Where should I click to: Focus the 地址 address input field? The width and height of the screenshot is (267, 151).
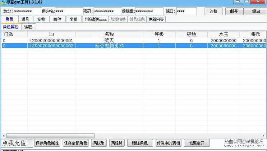(28, 11)
